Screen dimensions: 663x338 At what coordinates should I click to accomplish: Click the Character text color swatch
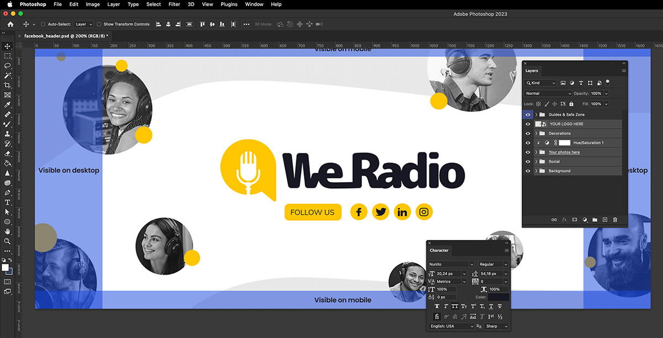[498, 297]
